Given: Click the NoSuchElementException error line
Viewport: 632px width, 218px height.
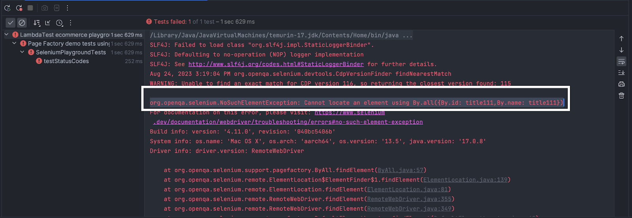Looking at the screenshot, I should point(356,103).
